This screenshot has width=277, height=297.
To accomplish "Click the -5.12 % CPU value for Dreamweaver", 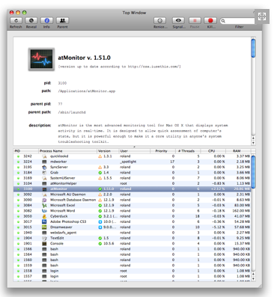I will click(218, 227).
